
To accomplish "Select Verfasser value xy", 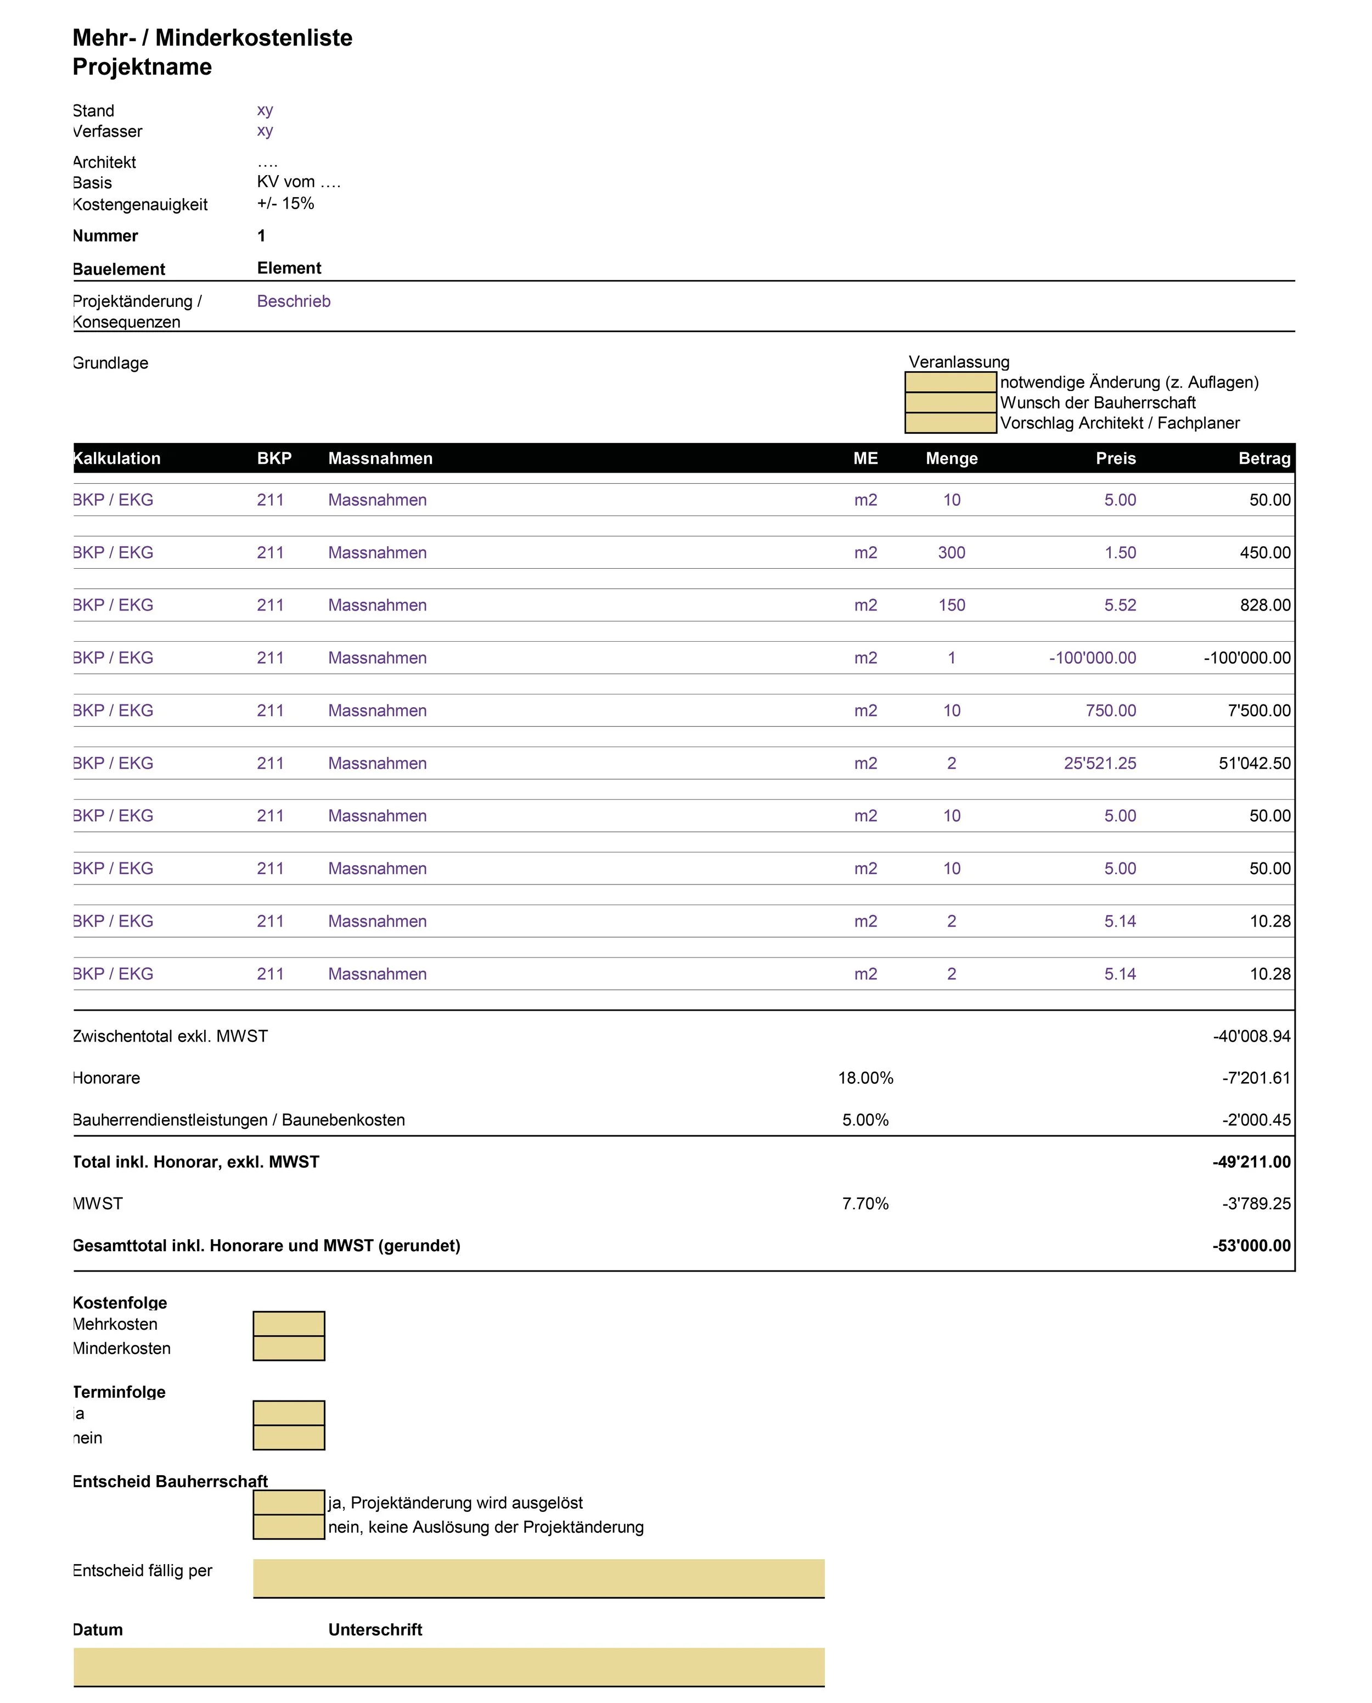I will (265, 131).
